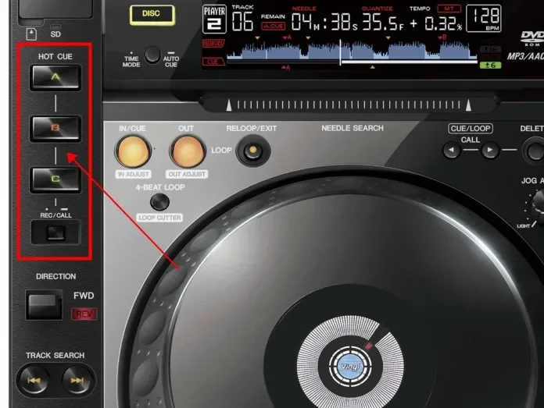The width and height of the screenshot is (544, 408).
Task: Click the LOOP CUTTER label
Action: click(x=159, y=218)
